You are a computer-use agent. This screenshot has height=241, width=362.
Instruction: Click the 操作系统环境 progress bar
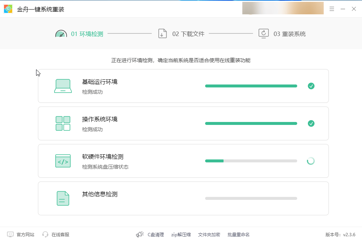pyautogui.click(x=251, y=123)
